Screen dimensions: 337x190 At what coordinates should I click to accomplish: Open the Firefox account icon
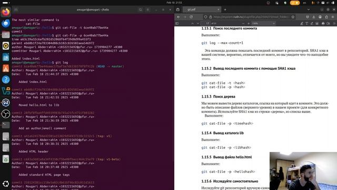point(320,17)
